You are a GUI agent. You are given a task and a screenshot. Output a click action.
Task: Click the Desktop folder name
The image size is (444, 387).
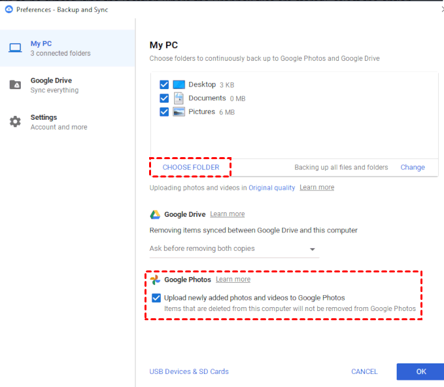click(202, 84)
